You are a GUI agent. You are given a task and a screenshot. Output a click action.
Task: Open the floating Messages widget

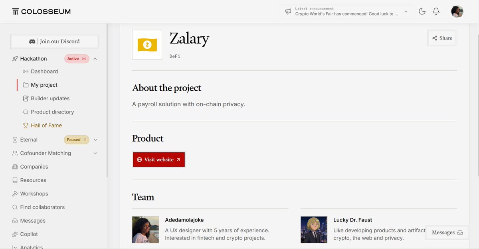[447, 233]
